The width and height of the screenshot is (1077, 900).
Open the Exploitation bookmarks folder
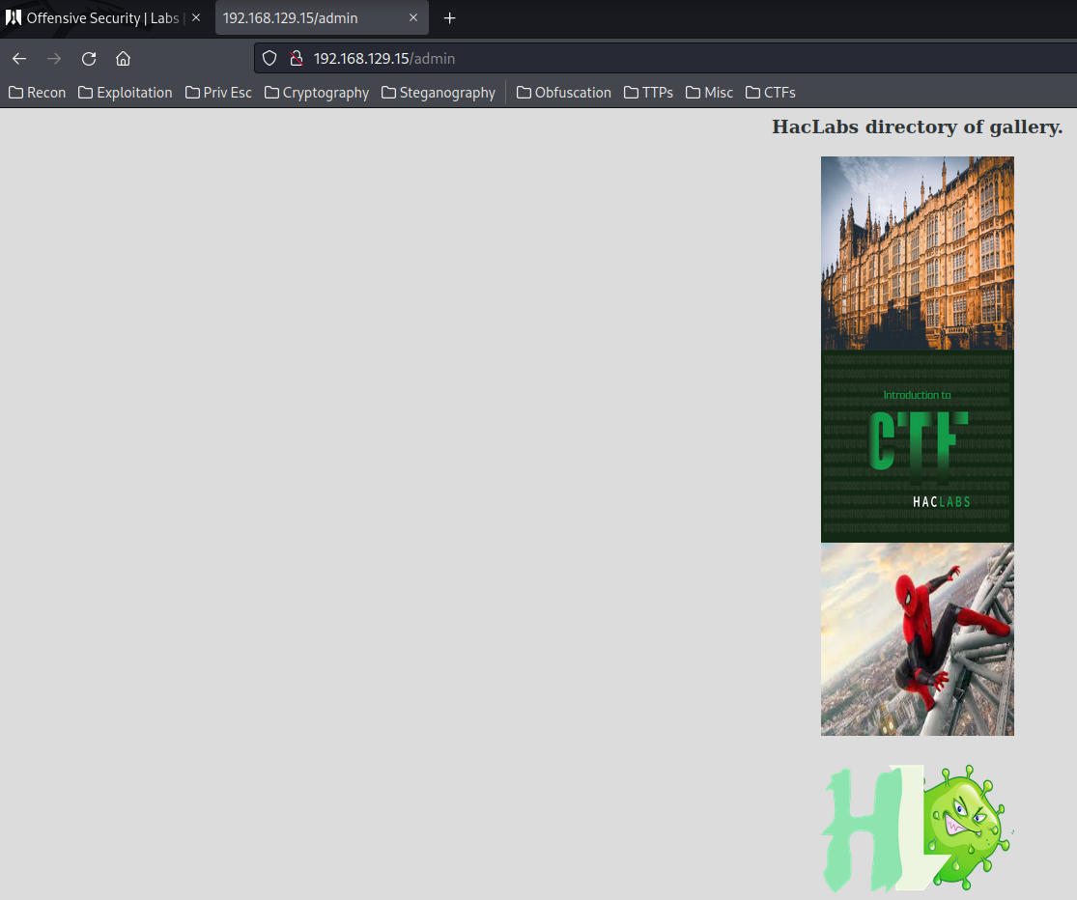pyautogui.click(x=126, y=93)
